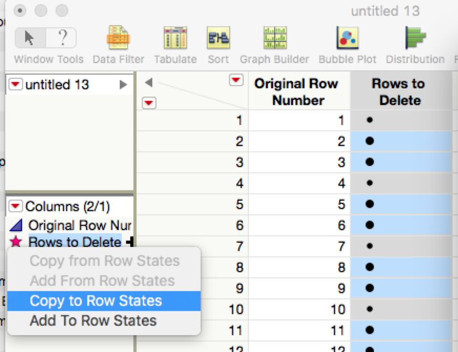
Task: Open the Columns panel red triangle menu
Action: (17, 206)
